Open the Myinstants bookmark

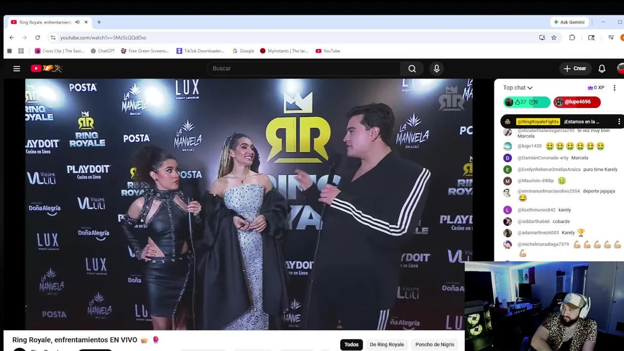[284, 51]
